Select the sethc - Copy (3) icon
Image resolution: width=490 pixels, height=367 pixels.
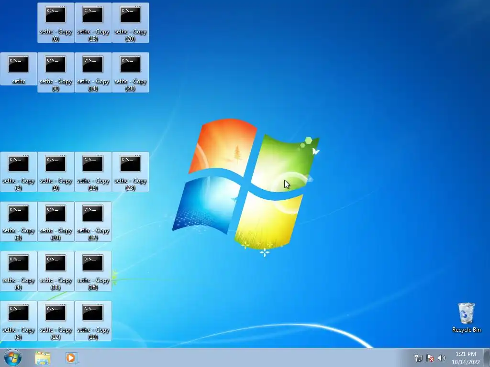19,222
